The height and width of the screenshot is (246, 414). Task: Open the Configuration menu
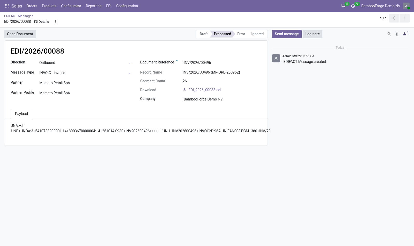coord(127,6)
